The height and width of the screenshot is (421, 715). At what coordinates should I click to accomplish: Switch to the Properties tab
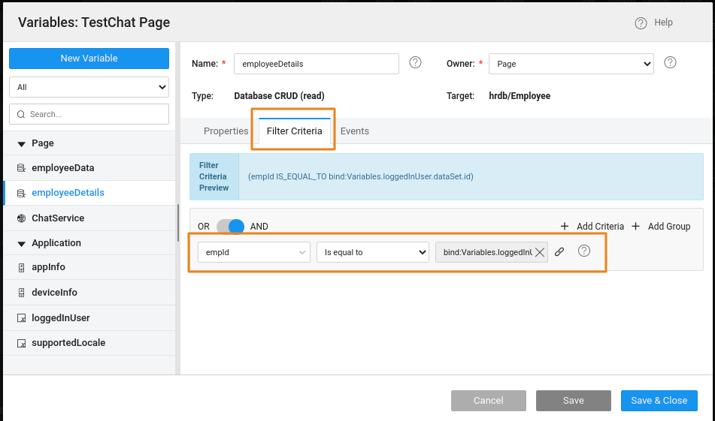click(226, 131)
